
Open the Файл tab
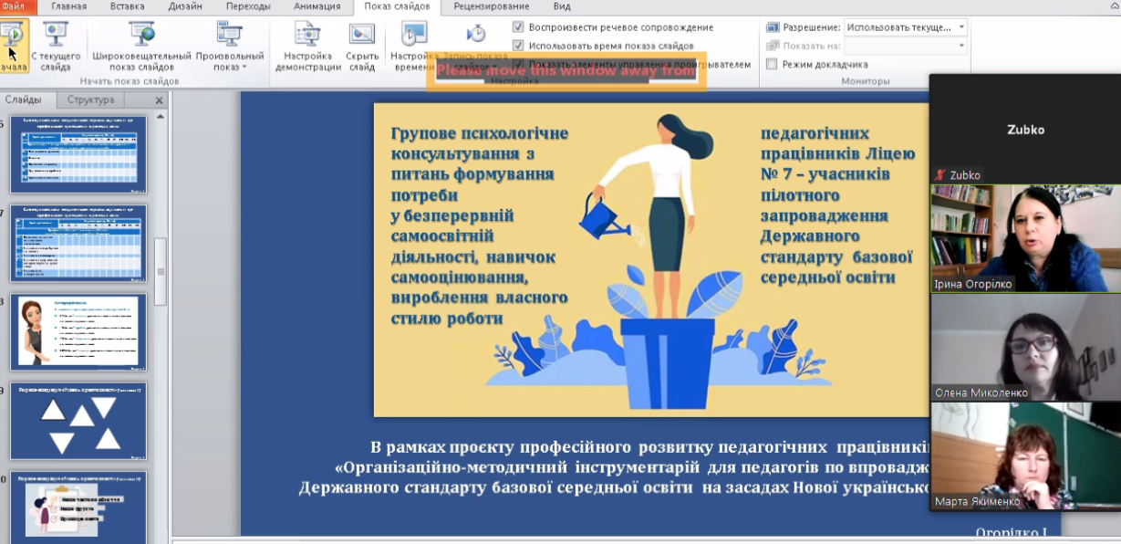click(14, 6)
